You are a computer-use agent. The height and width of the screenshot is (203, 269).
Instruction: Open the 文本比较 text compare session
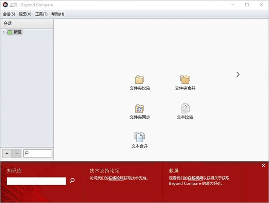click(x=185, y=112)
